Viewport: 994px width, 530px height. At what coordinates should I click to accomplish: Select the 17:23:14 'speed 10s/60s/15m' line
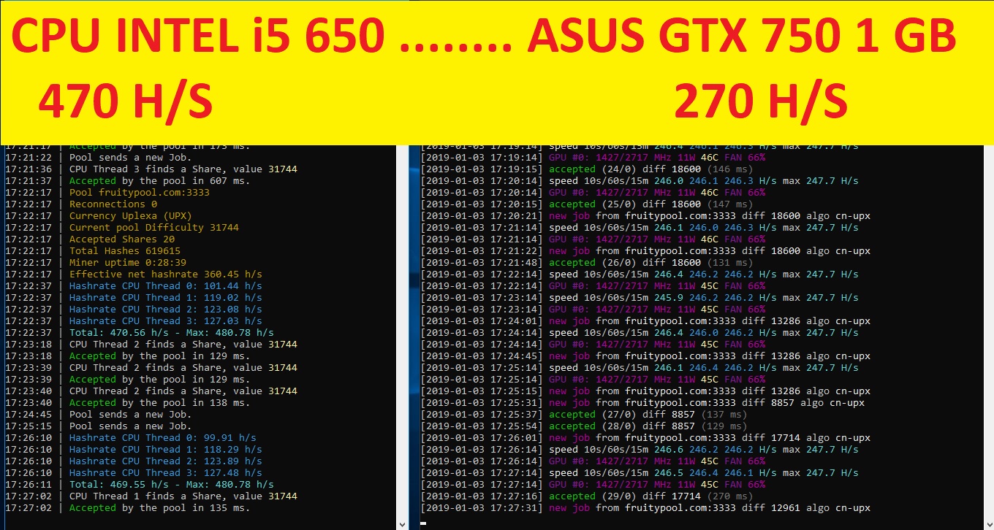click(640, 298)
